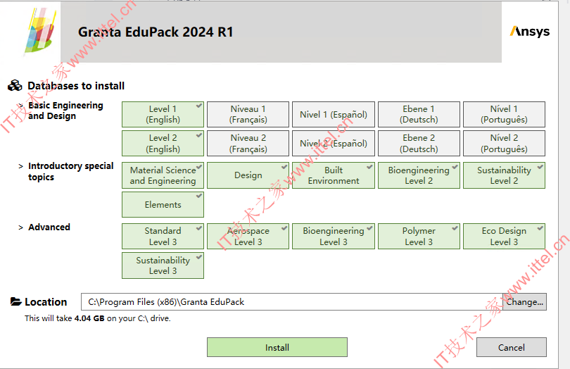Click the Databases to install cubes icon

[15, 85]
